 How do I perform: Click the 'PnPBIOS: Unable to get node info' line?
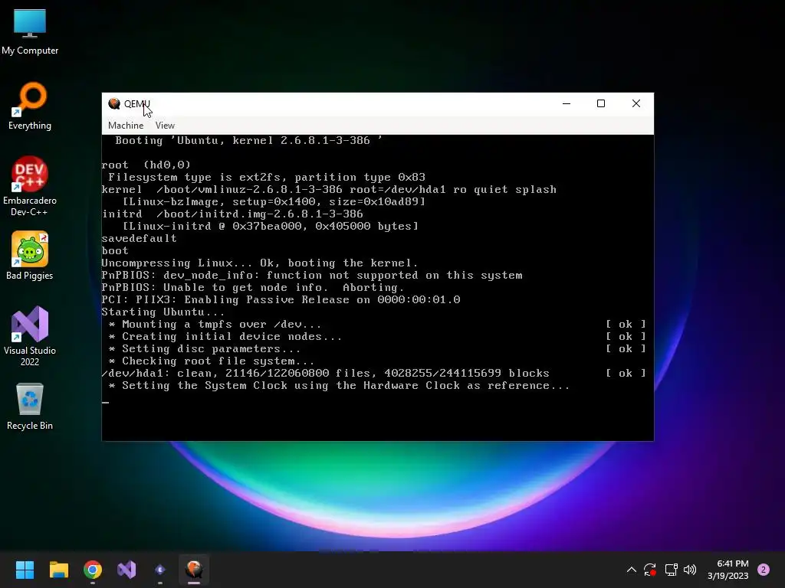pos(252,288)
